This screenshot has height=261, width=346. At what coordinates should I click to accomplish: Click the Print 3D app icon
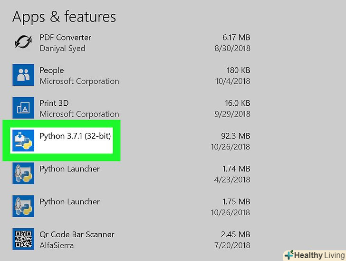(x=23, y=108)
